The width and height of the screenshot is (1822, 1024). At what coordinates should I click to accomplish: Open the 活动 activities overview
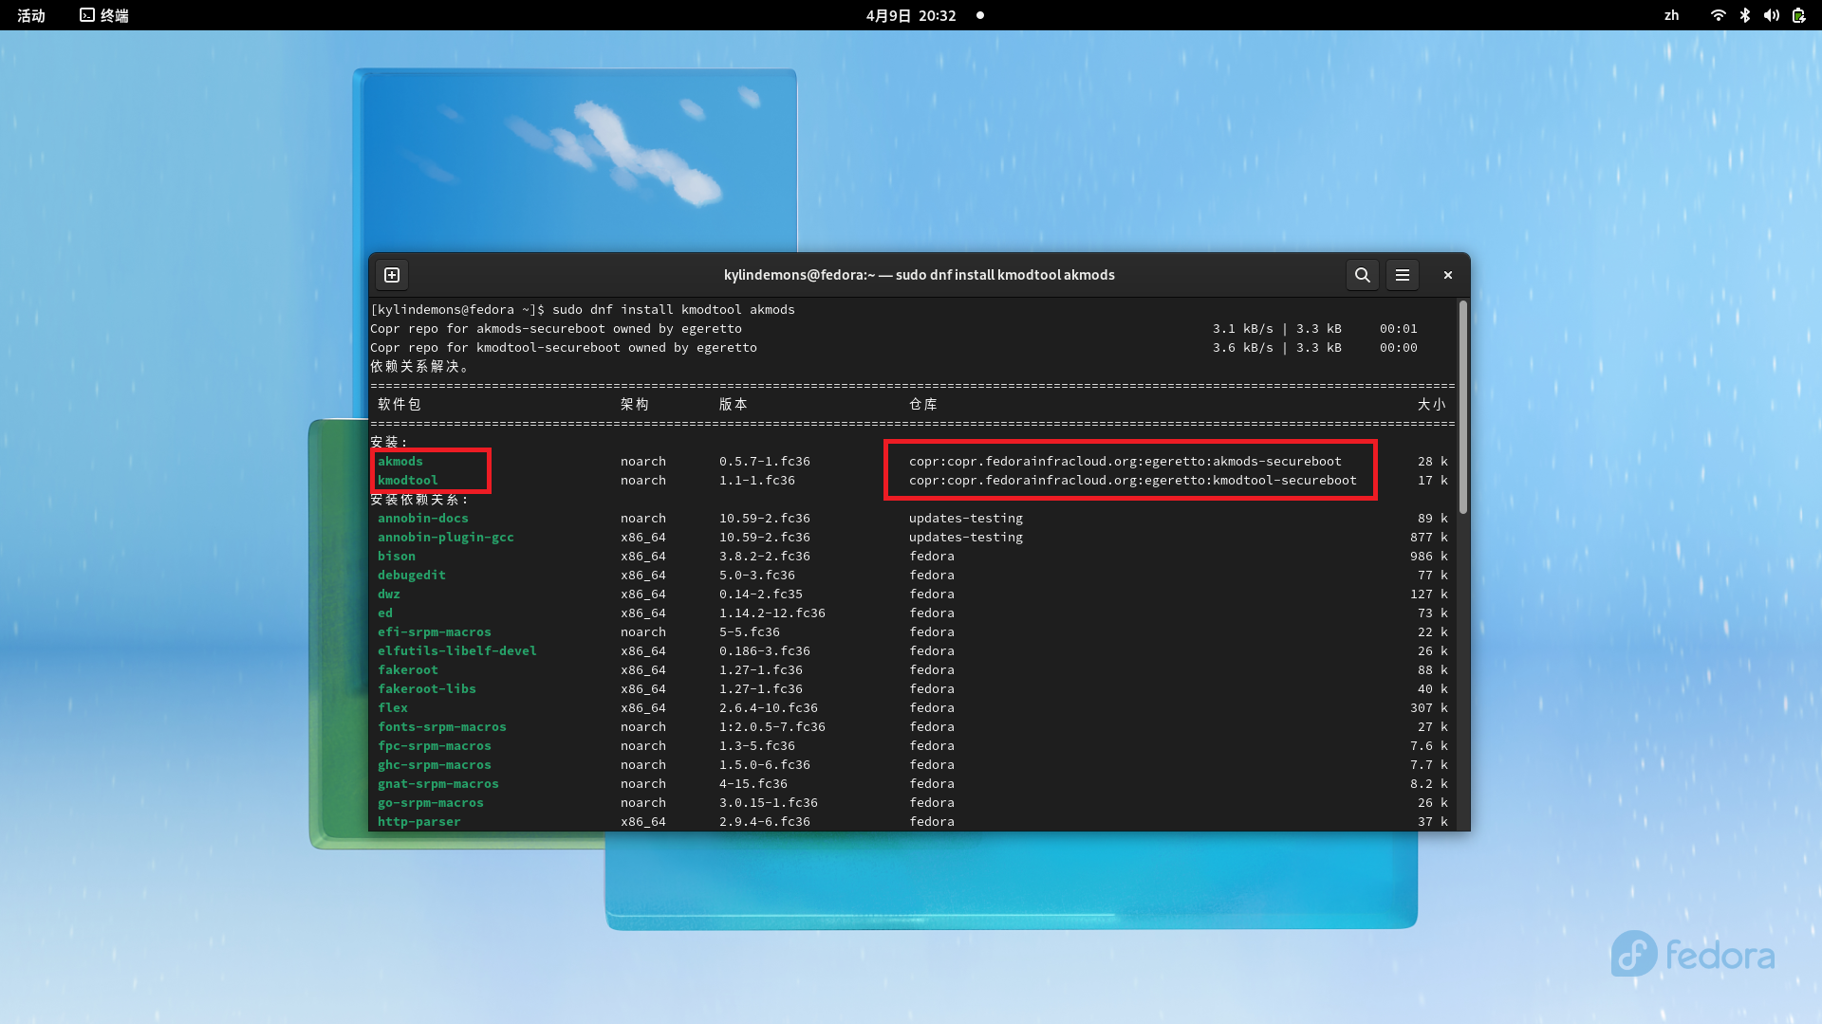coord(31,15)
